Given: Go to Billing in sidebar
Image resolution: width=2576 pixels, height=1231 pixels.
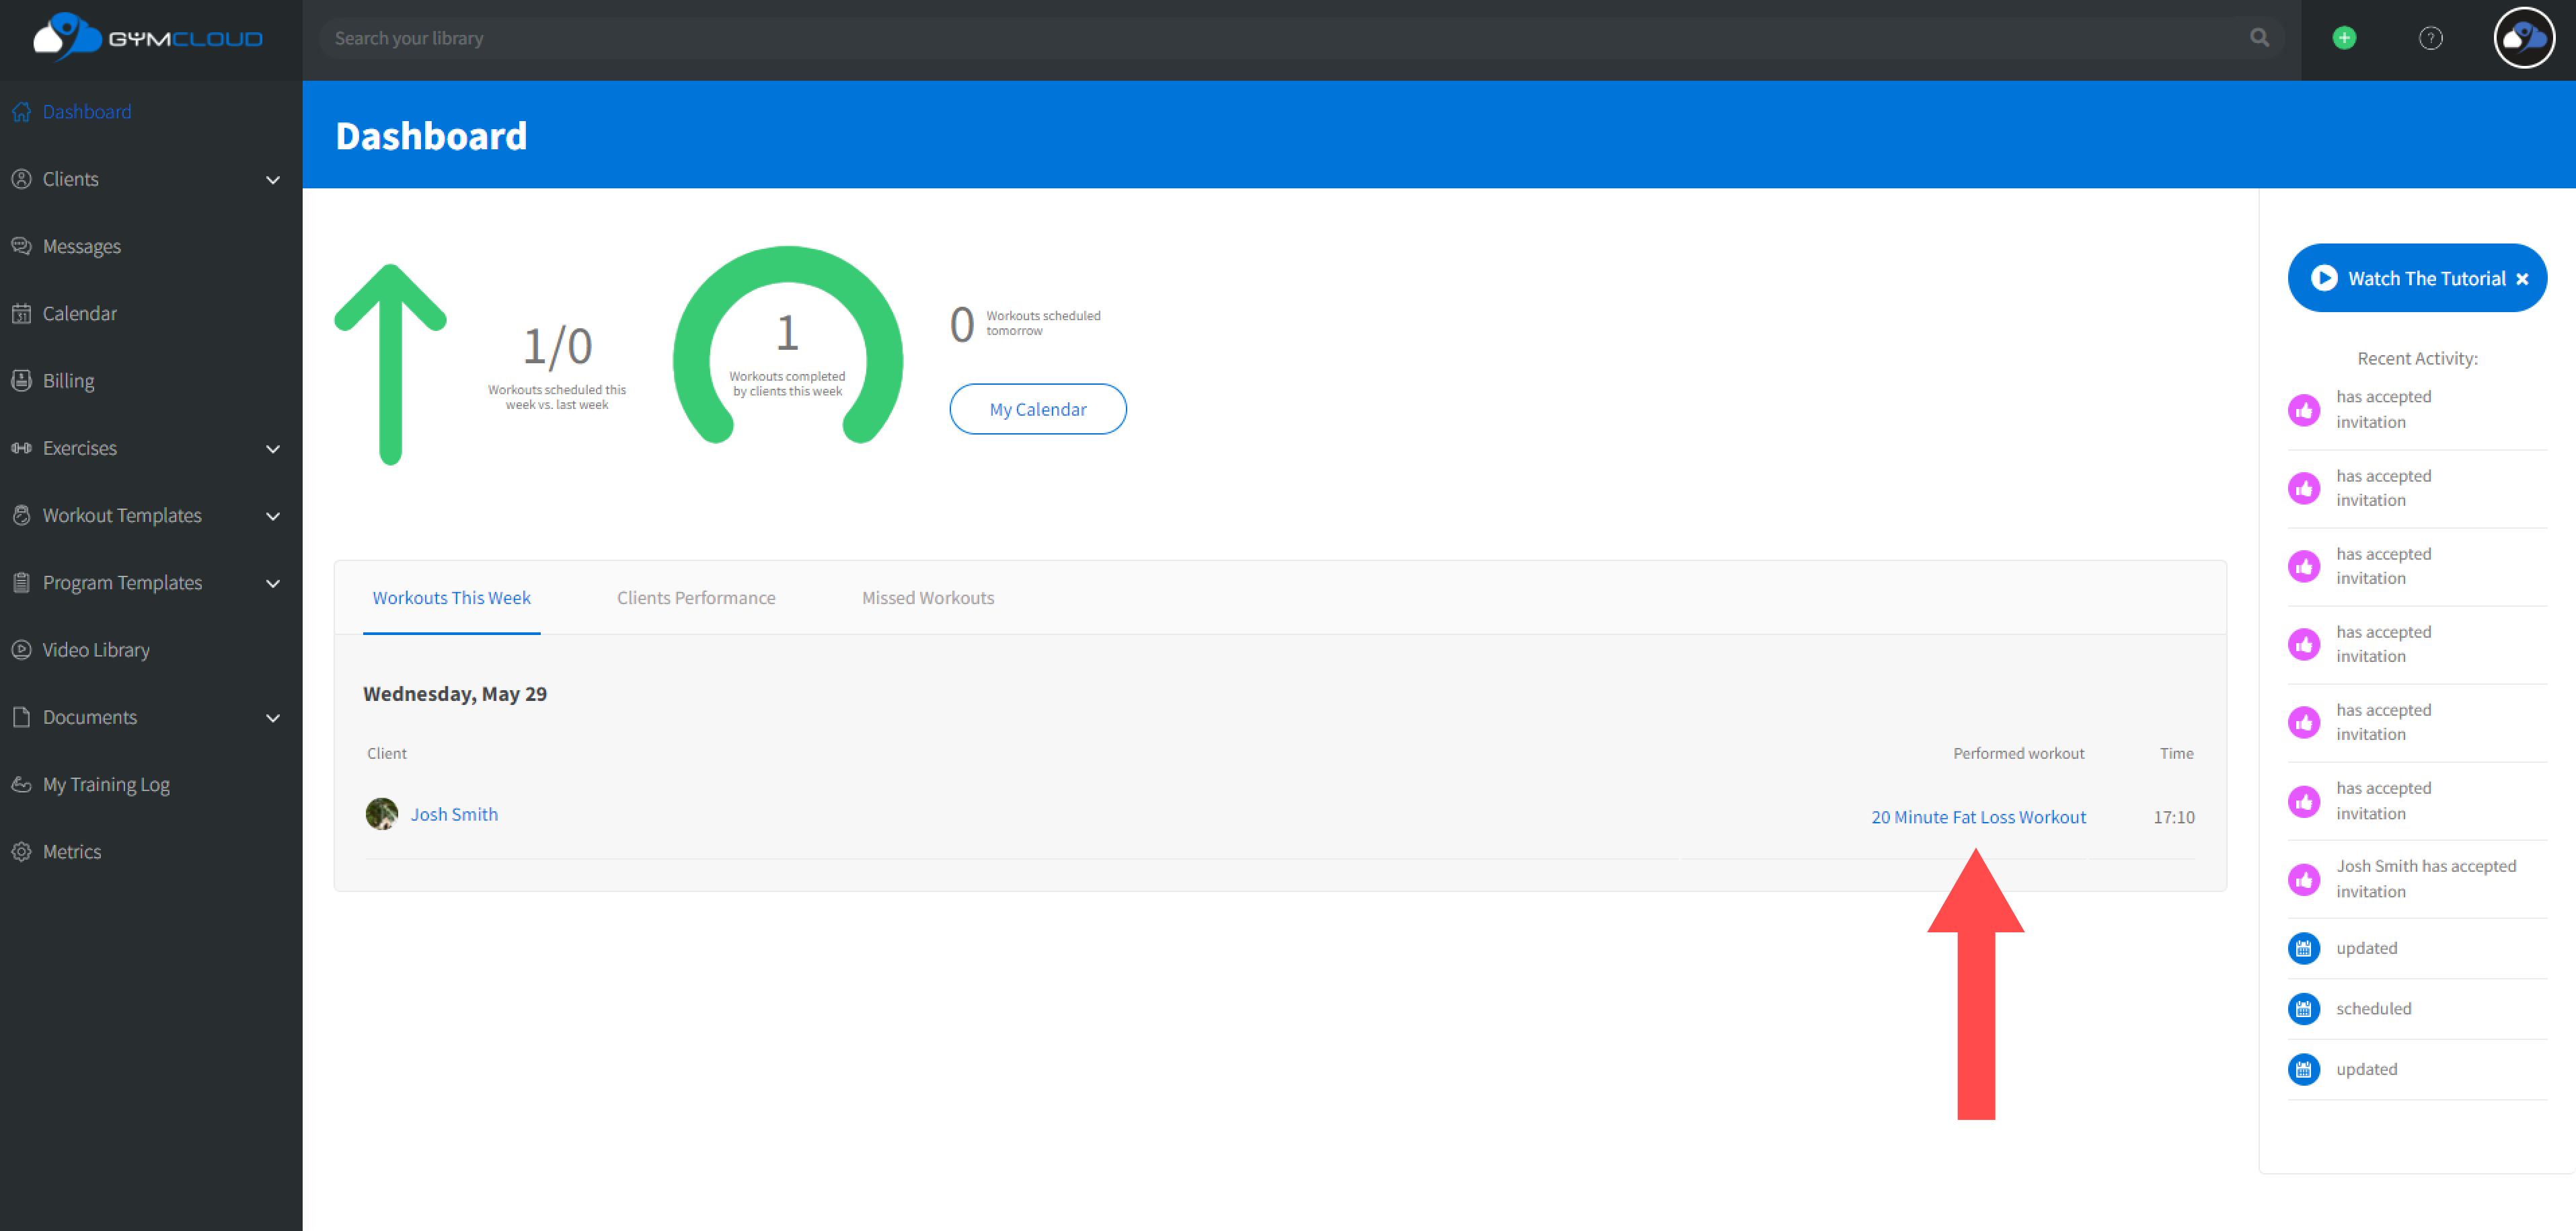Looking at the screenshot, I should coord(68,380).
